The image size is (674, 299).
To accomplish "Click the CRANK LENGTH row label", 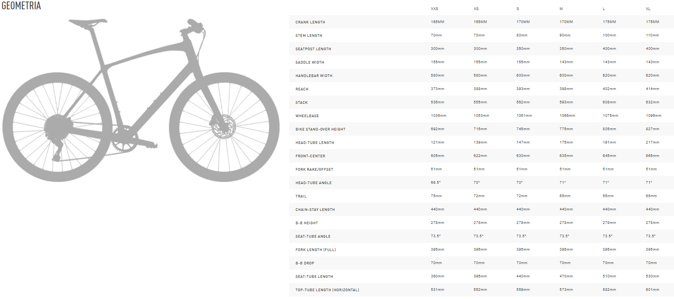I will pyautogui.click(x=310, y=22).
